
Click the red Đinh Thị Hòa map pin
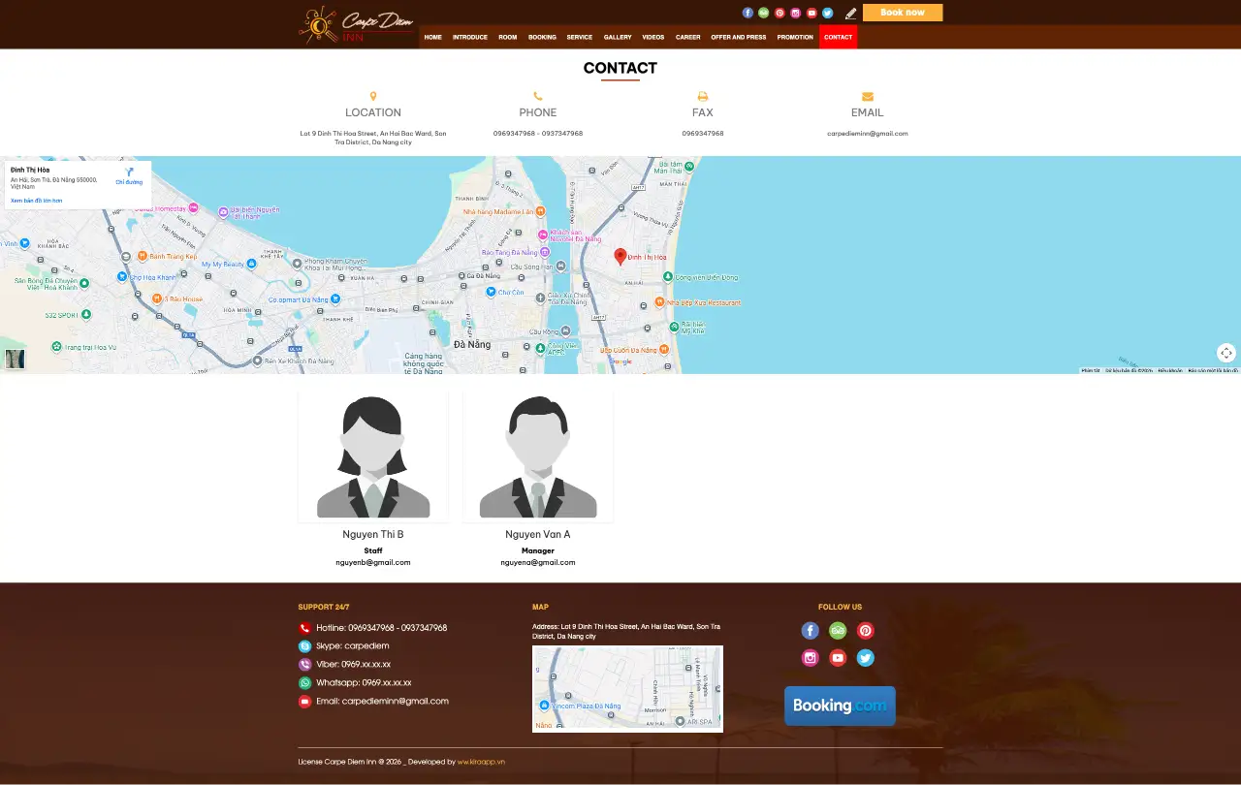(x=620, y=256)
